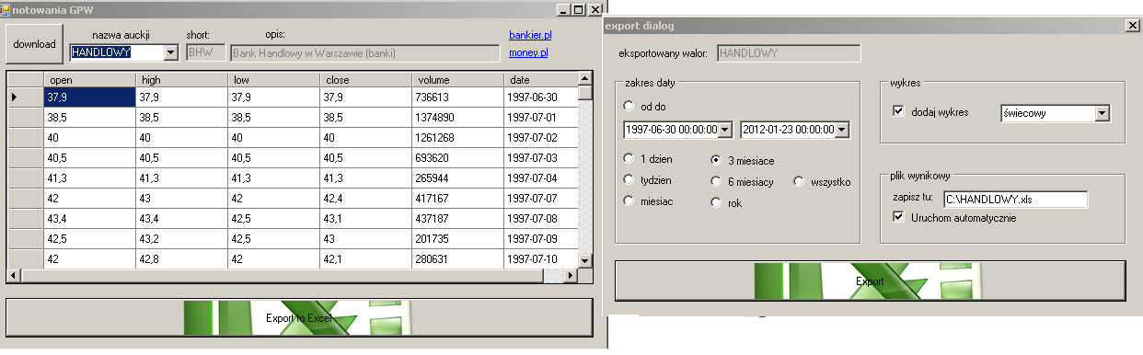
Task: Click high cell 43,2
Action: point(181,239)
